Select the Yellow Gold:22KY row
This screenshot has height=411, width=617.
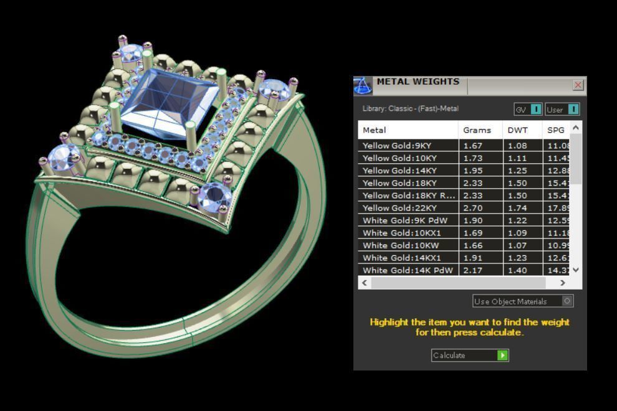tap(464, 208)
